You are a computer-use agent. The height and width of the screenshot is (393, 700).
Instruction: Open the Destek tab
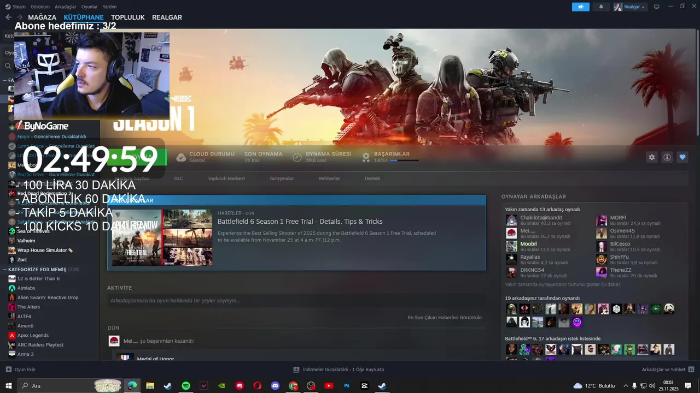pos(372,178)
